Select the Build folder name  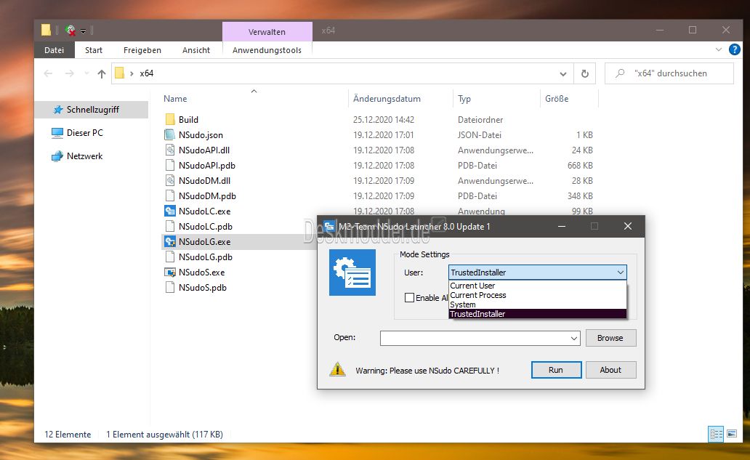pyautogui.click(x=188, y=120)
